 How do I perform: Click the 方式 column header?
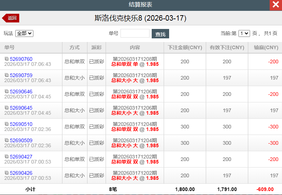coord(75,47)
